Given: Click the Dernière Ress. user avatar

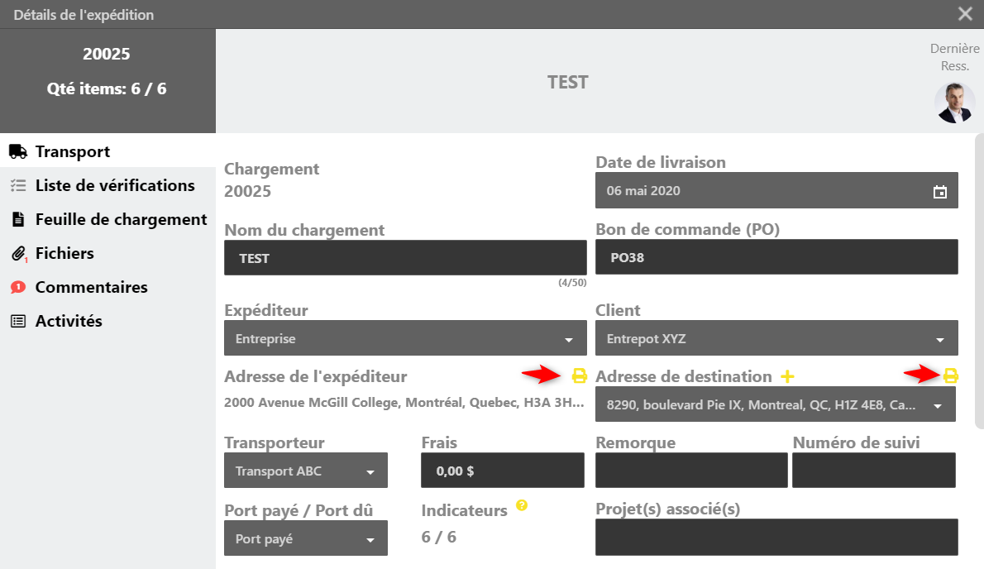Looking at the screenshot, I should (x=954, y=103).
